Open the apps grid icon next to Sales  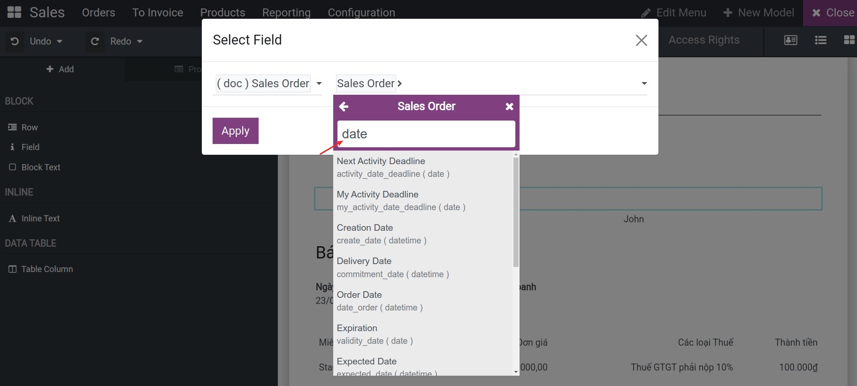(x=15, y=12)
